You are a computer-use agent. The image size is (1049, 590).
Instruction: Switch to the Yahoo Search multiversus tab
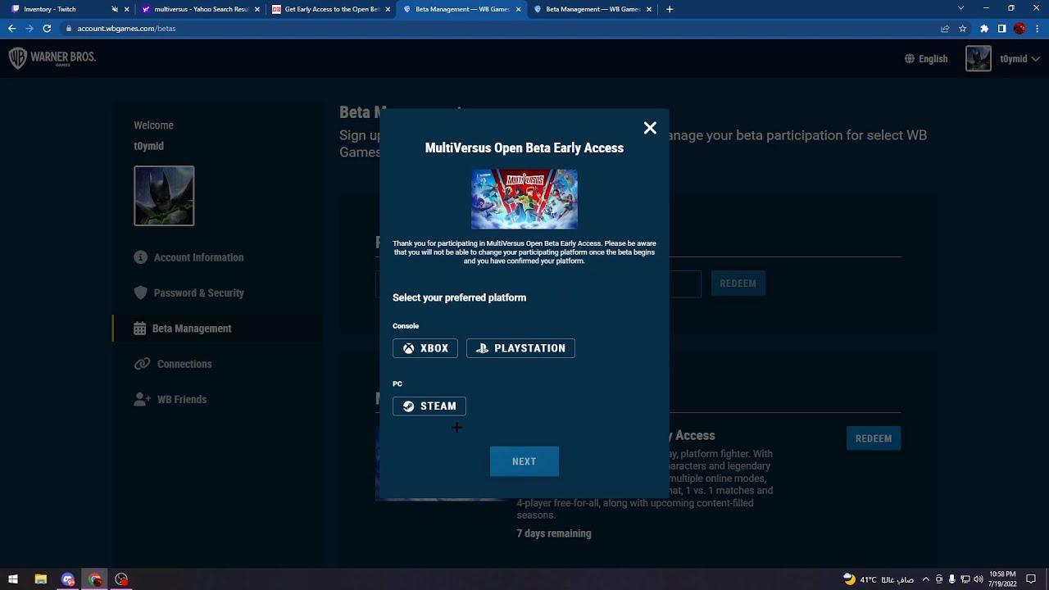[201, 9]
